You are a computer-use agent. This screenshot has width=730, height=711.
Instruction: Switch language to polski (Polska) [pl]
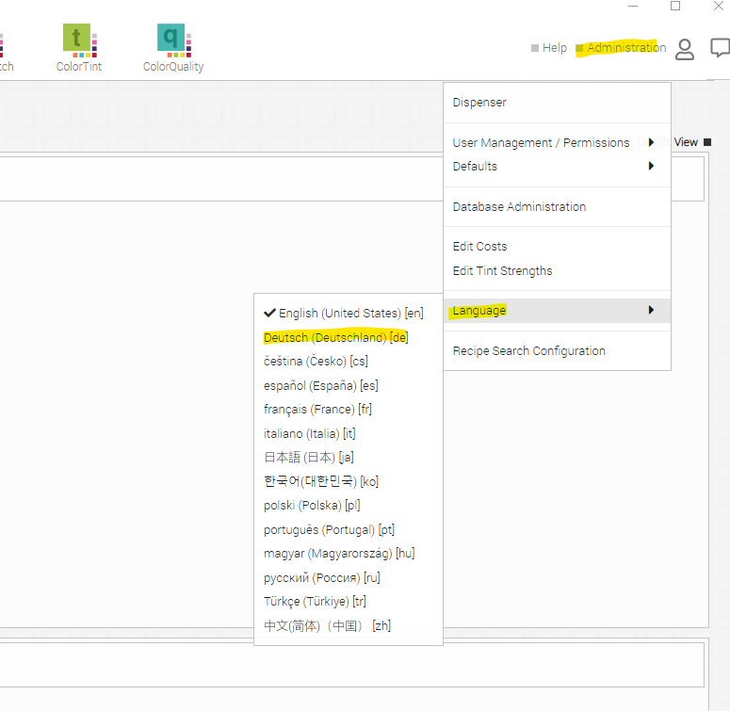tap(348, 506)
